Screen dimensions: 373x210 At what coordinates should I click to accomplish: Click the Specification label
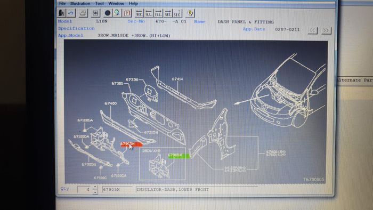[x=76, y=28]
